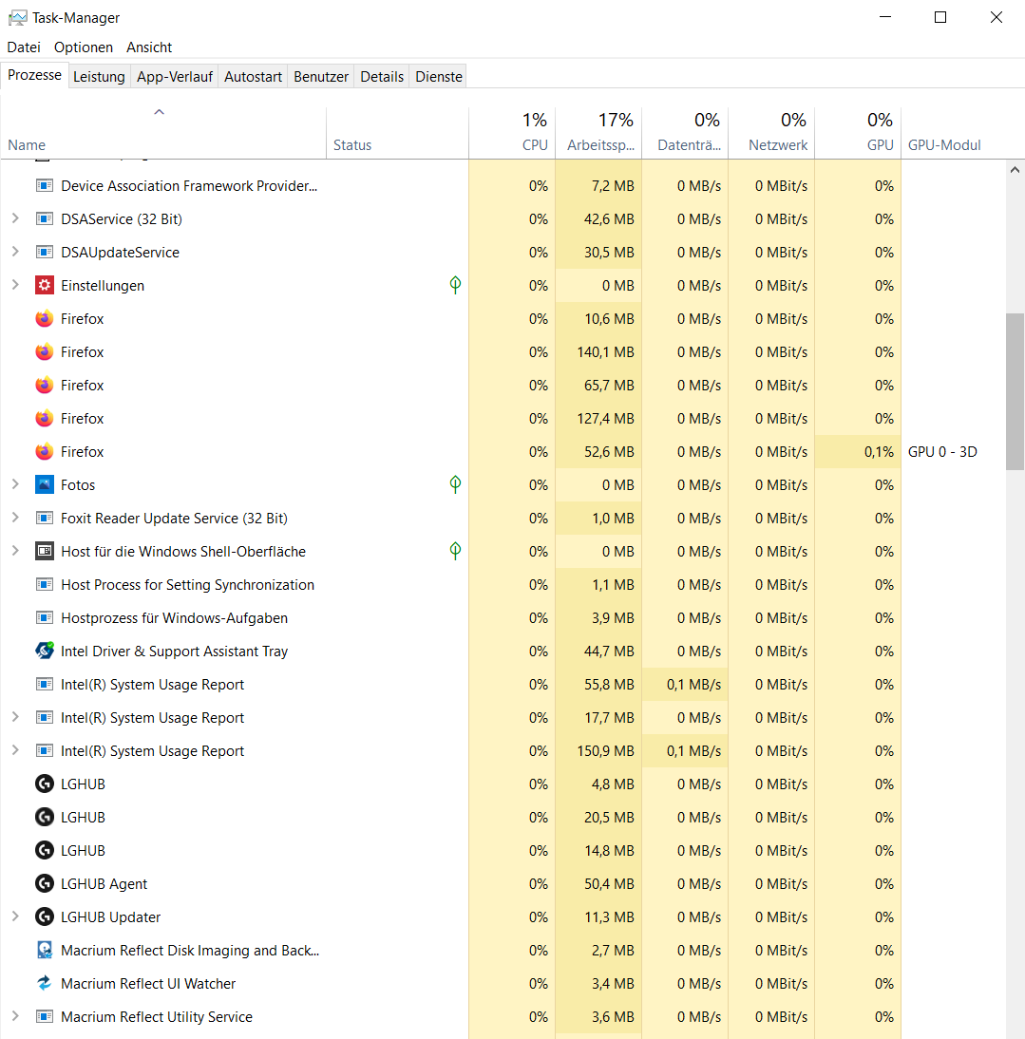Viewport: 1025px width, 1039px height.
Task: Click the Hostprozess für Windows-Aufgaben icon
Action: click(45, 617)
